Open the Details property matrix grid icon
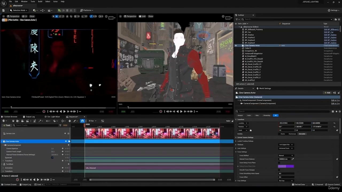This screenshot has width=342, height=192. tap(333, 111)
